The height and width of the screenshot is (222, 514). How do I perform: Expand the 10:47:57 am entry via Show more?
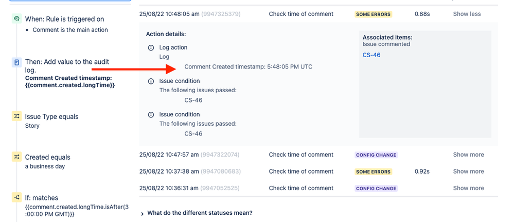point(468,155)
